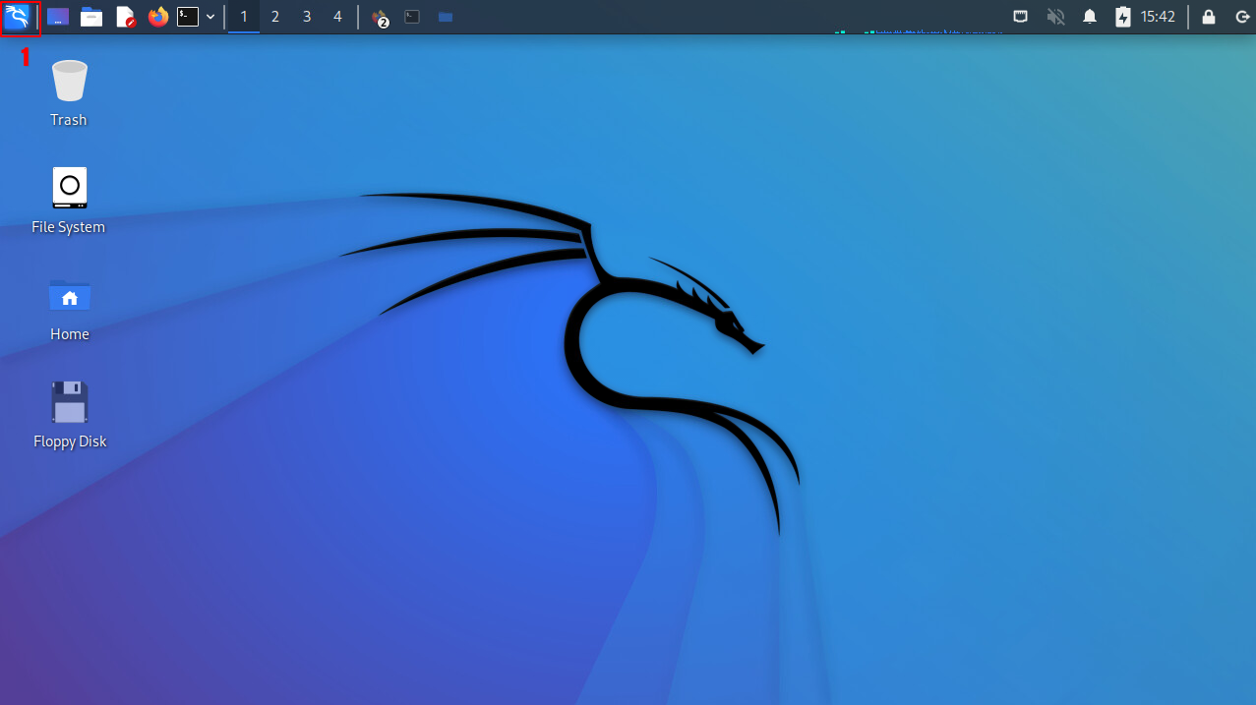The width and height of the screenshot is (1256, 705).
Task: Click the Show Desktop panel icon
Action: [58, 17]
